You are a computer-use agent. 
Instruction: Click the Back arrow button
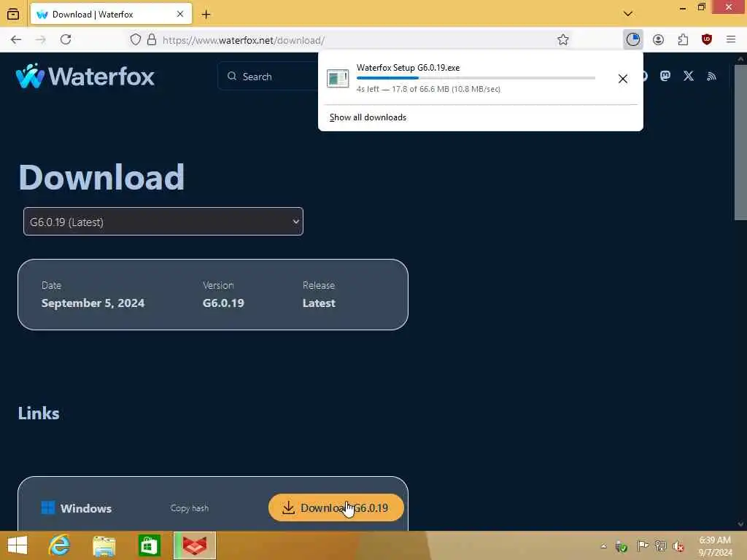pyautogui.click(x=16, y=39)
